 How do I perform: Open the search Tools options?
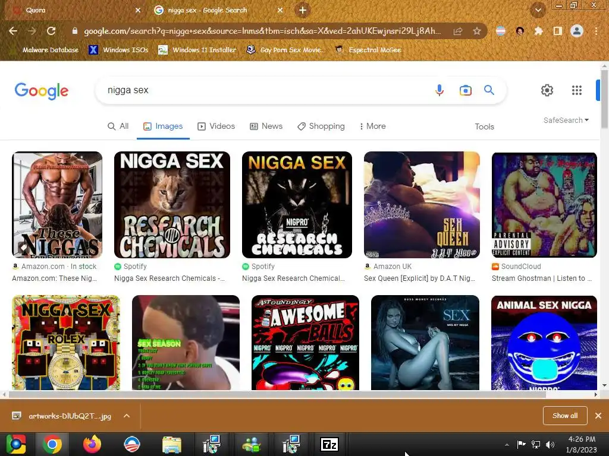484,127
